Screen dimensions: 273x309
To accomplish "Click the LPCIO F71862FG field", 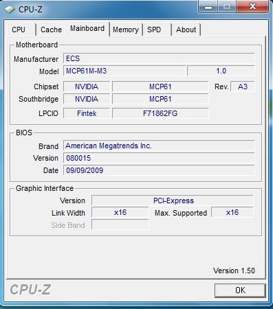I will pyautogui.click(x=160, y=113).
